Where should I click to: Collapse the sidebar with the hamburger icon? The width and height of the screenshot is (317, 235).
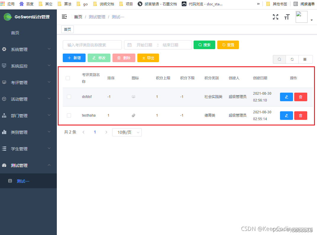64,17
